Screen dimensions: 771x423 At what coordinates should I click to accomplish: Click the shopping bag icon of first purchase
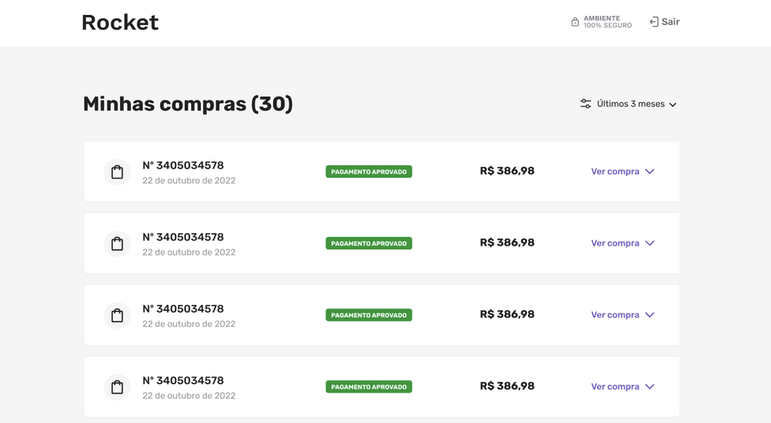(x=117, y=172)
